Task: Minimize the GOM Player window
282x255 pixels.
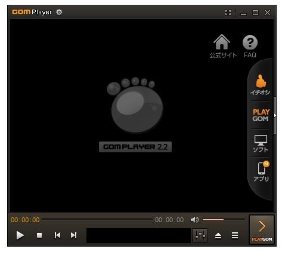Action: [x=243, y=14]
